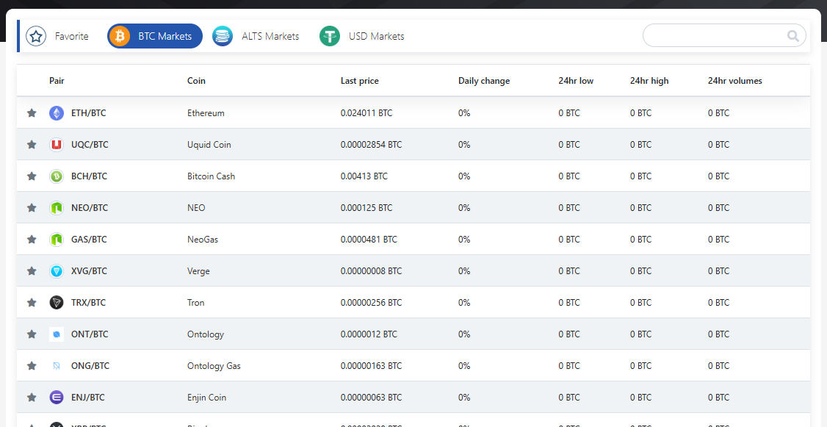Toggle the BCH/BTC favorite star
Viewport: 827px width, 427px height.
point(32,176)
